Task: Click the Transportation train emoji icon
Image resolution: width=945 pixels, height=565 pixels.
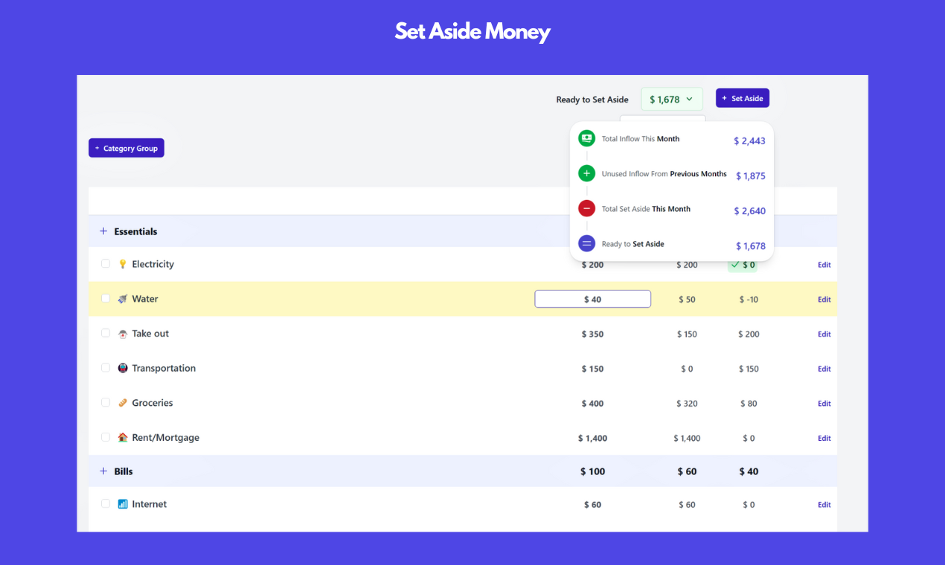Action: pos(123,368)
